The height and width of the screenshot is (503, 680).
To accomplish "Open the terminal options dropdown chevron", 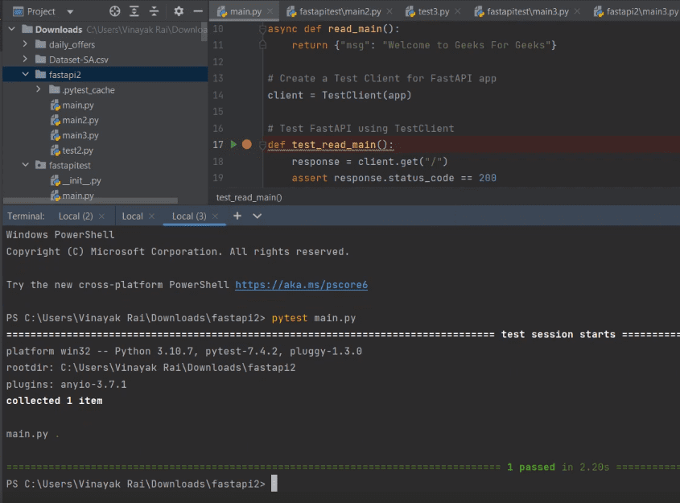I will pyautogui.click(x=258, y=216).
